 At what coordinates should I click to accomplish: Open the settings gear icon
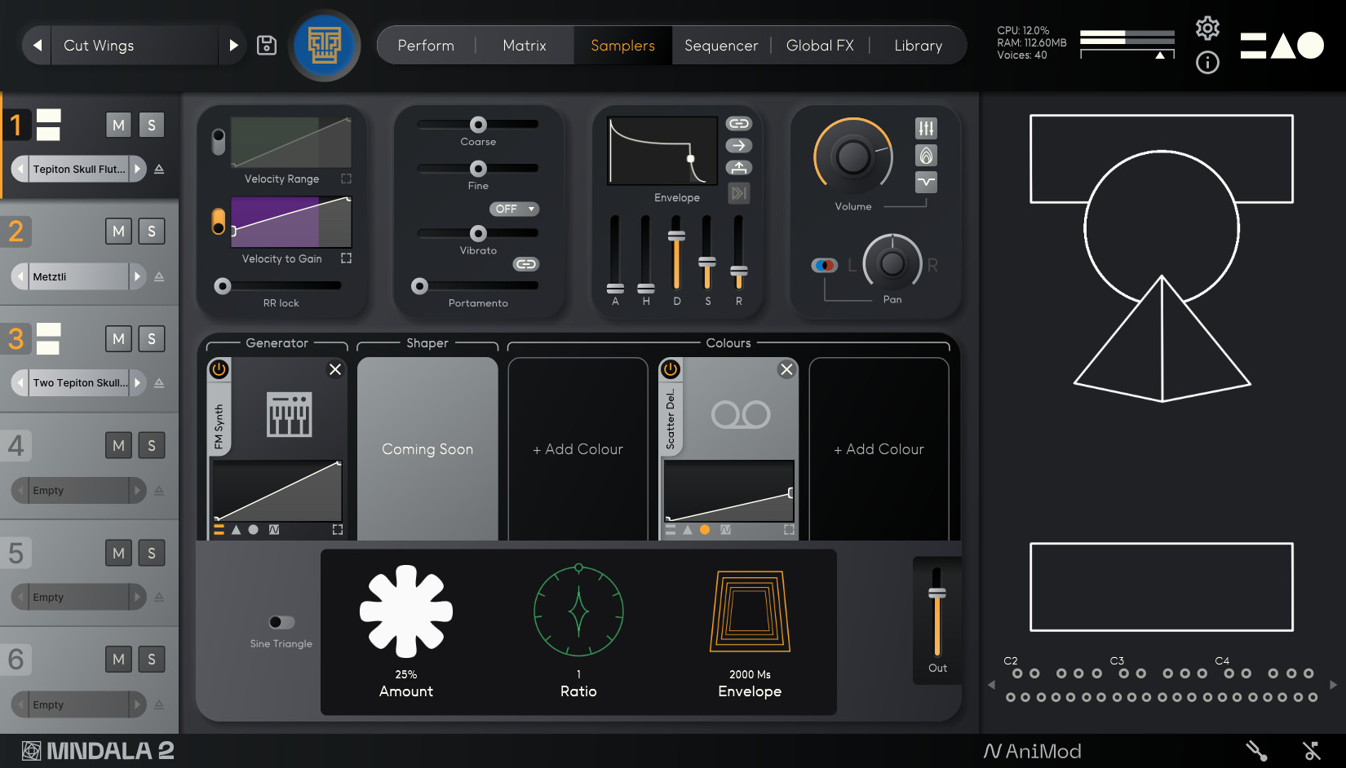pyautogui.click(x=1207, y=29)
